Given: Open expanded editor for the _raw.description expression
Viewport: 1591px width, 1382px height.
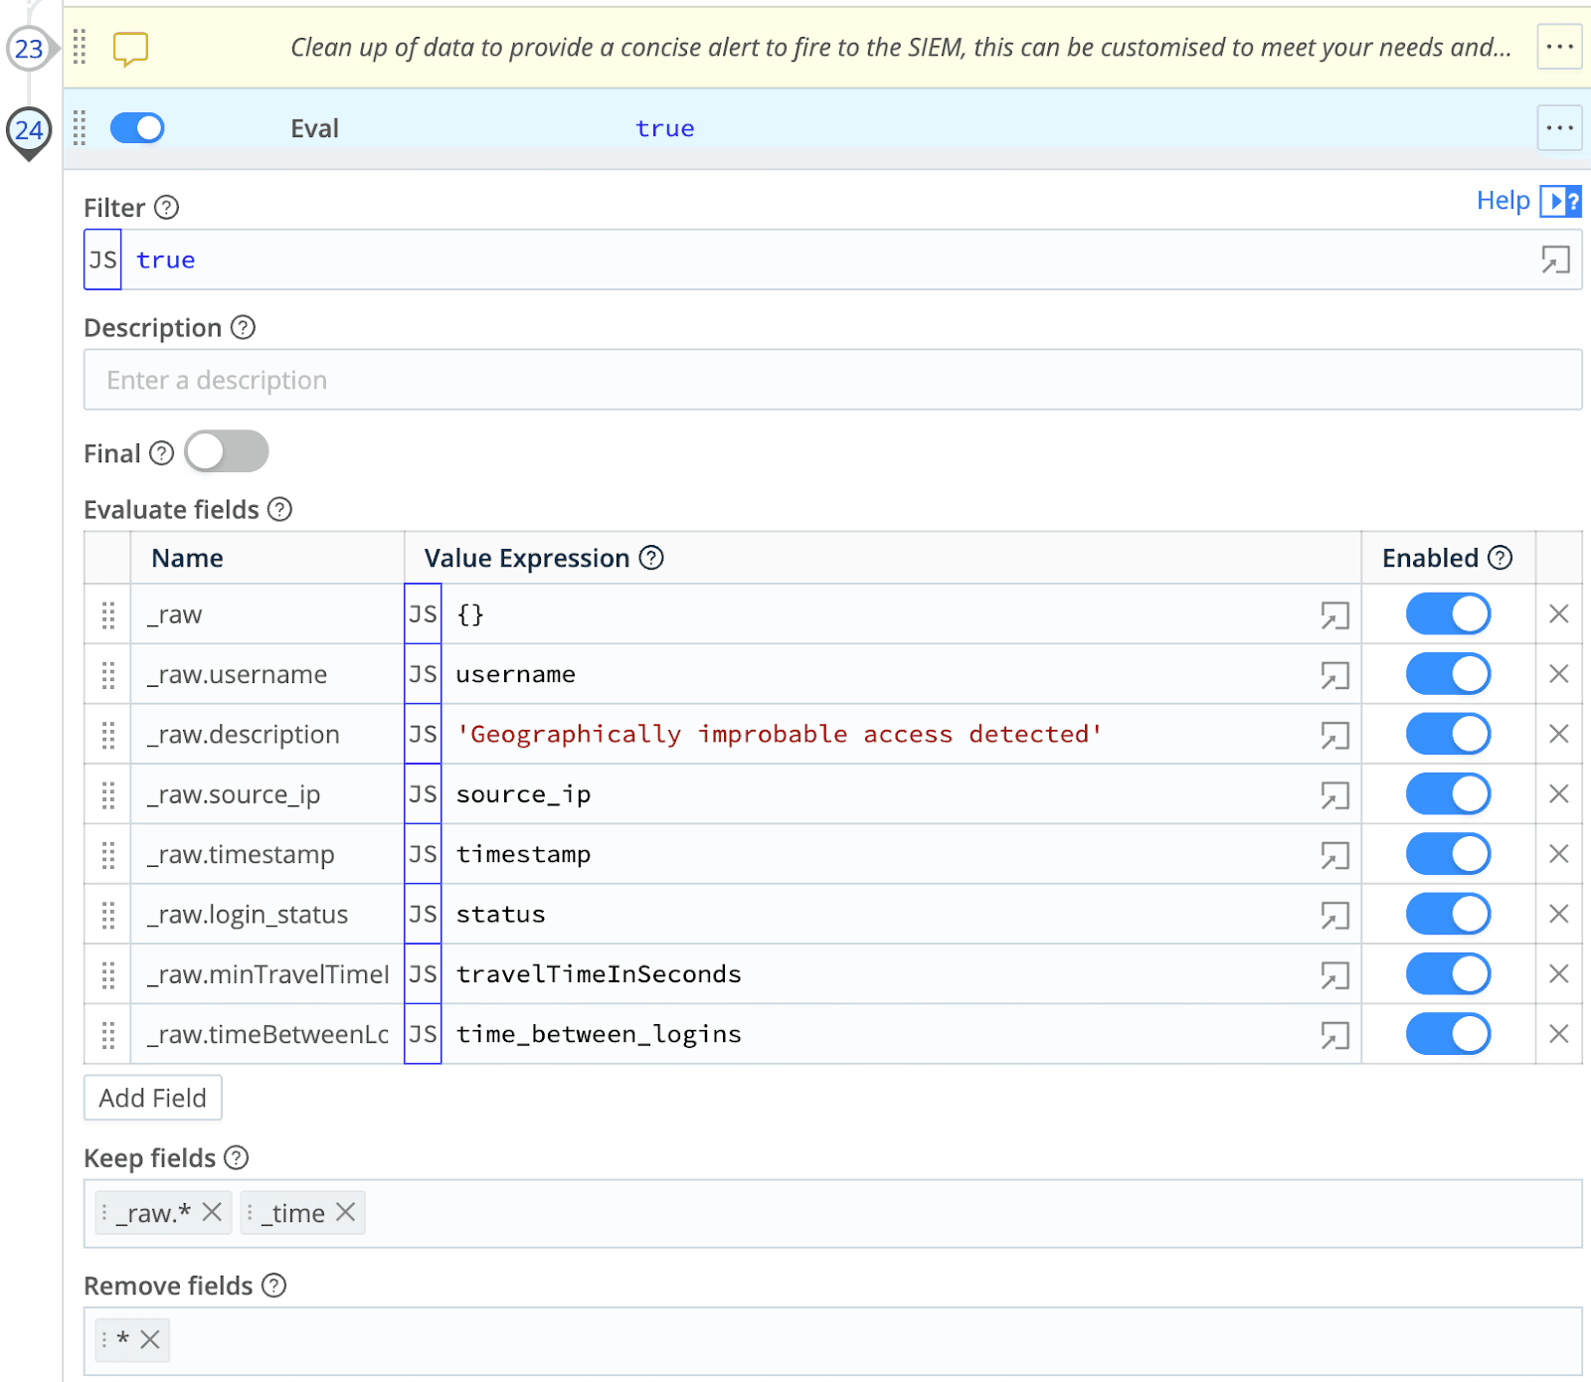Looking at the screenshot, I should pyautogui.click(x=1334, y=735).
